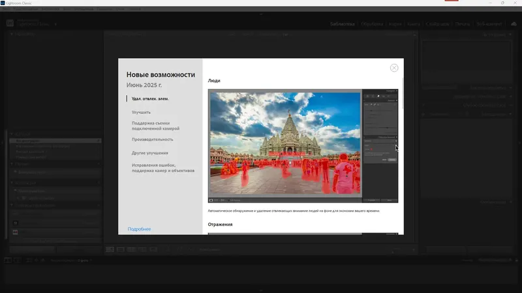The image size is (522, 293).
Task: Click the Collections panel plus icon
Action: click(x=99, y=183)
